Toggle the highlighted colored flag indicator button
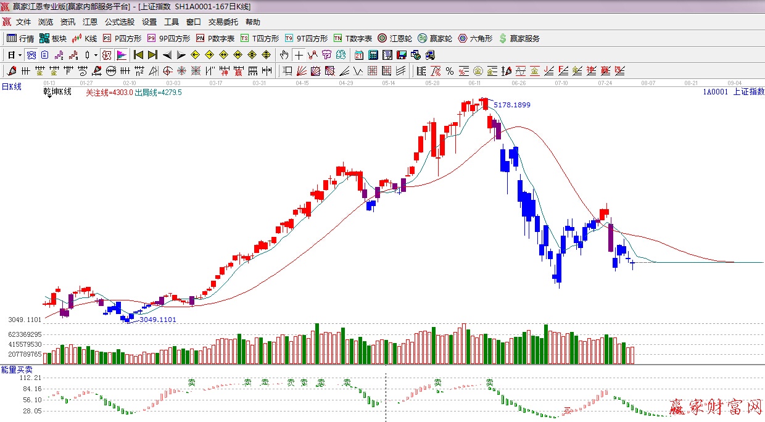 pyautogui.click(x=122, y=55)
